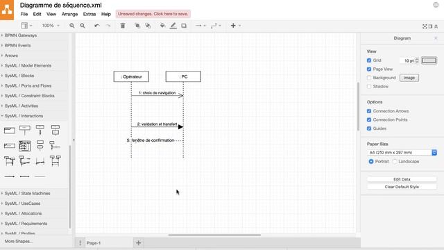Toggle Connection Points checkbox

click(x=369, y=120)
